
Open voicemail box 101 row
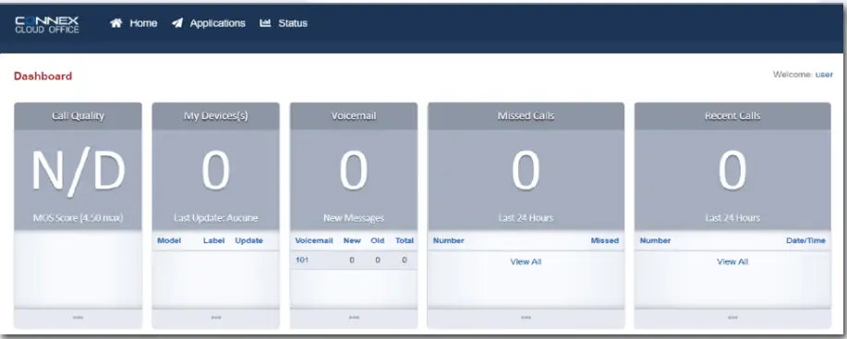(354, 260)
